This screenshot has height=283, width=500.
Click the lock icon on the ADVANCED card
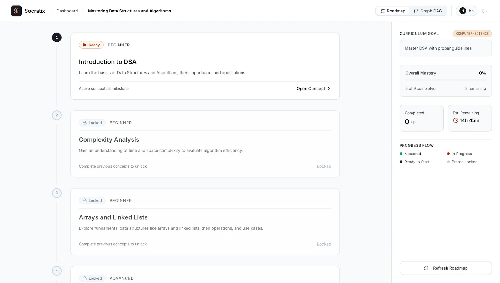point(85,278)
